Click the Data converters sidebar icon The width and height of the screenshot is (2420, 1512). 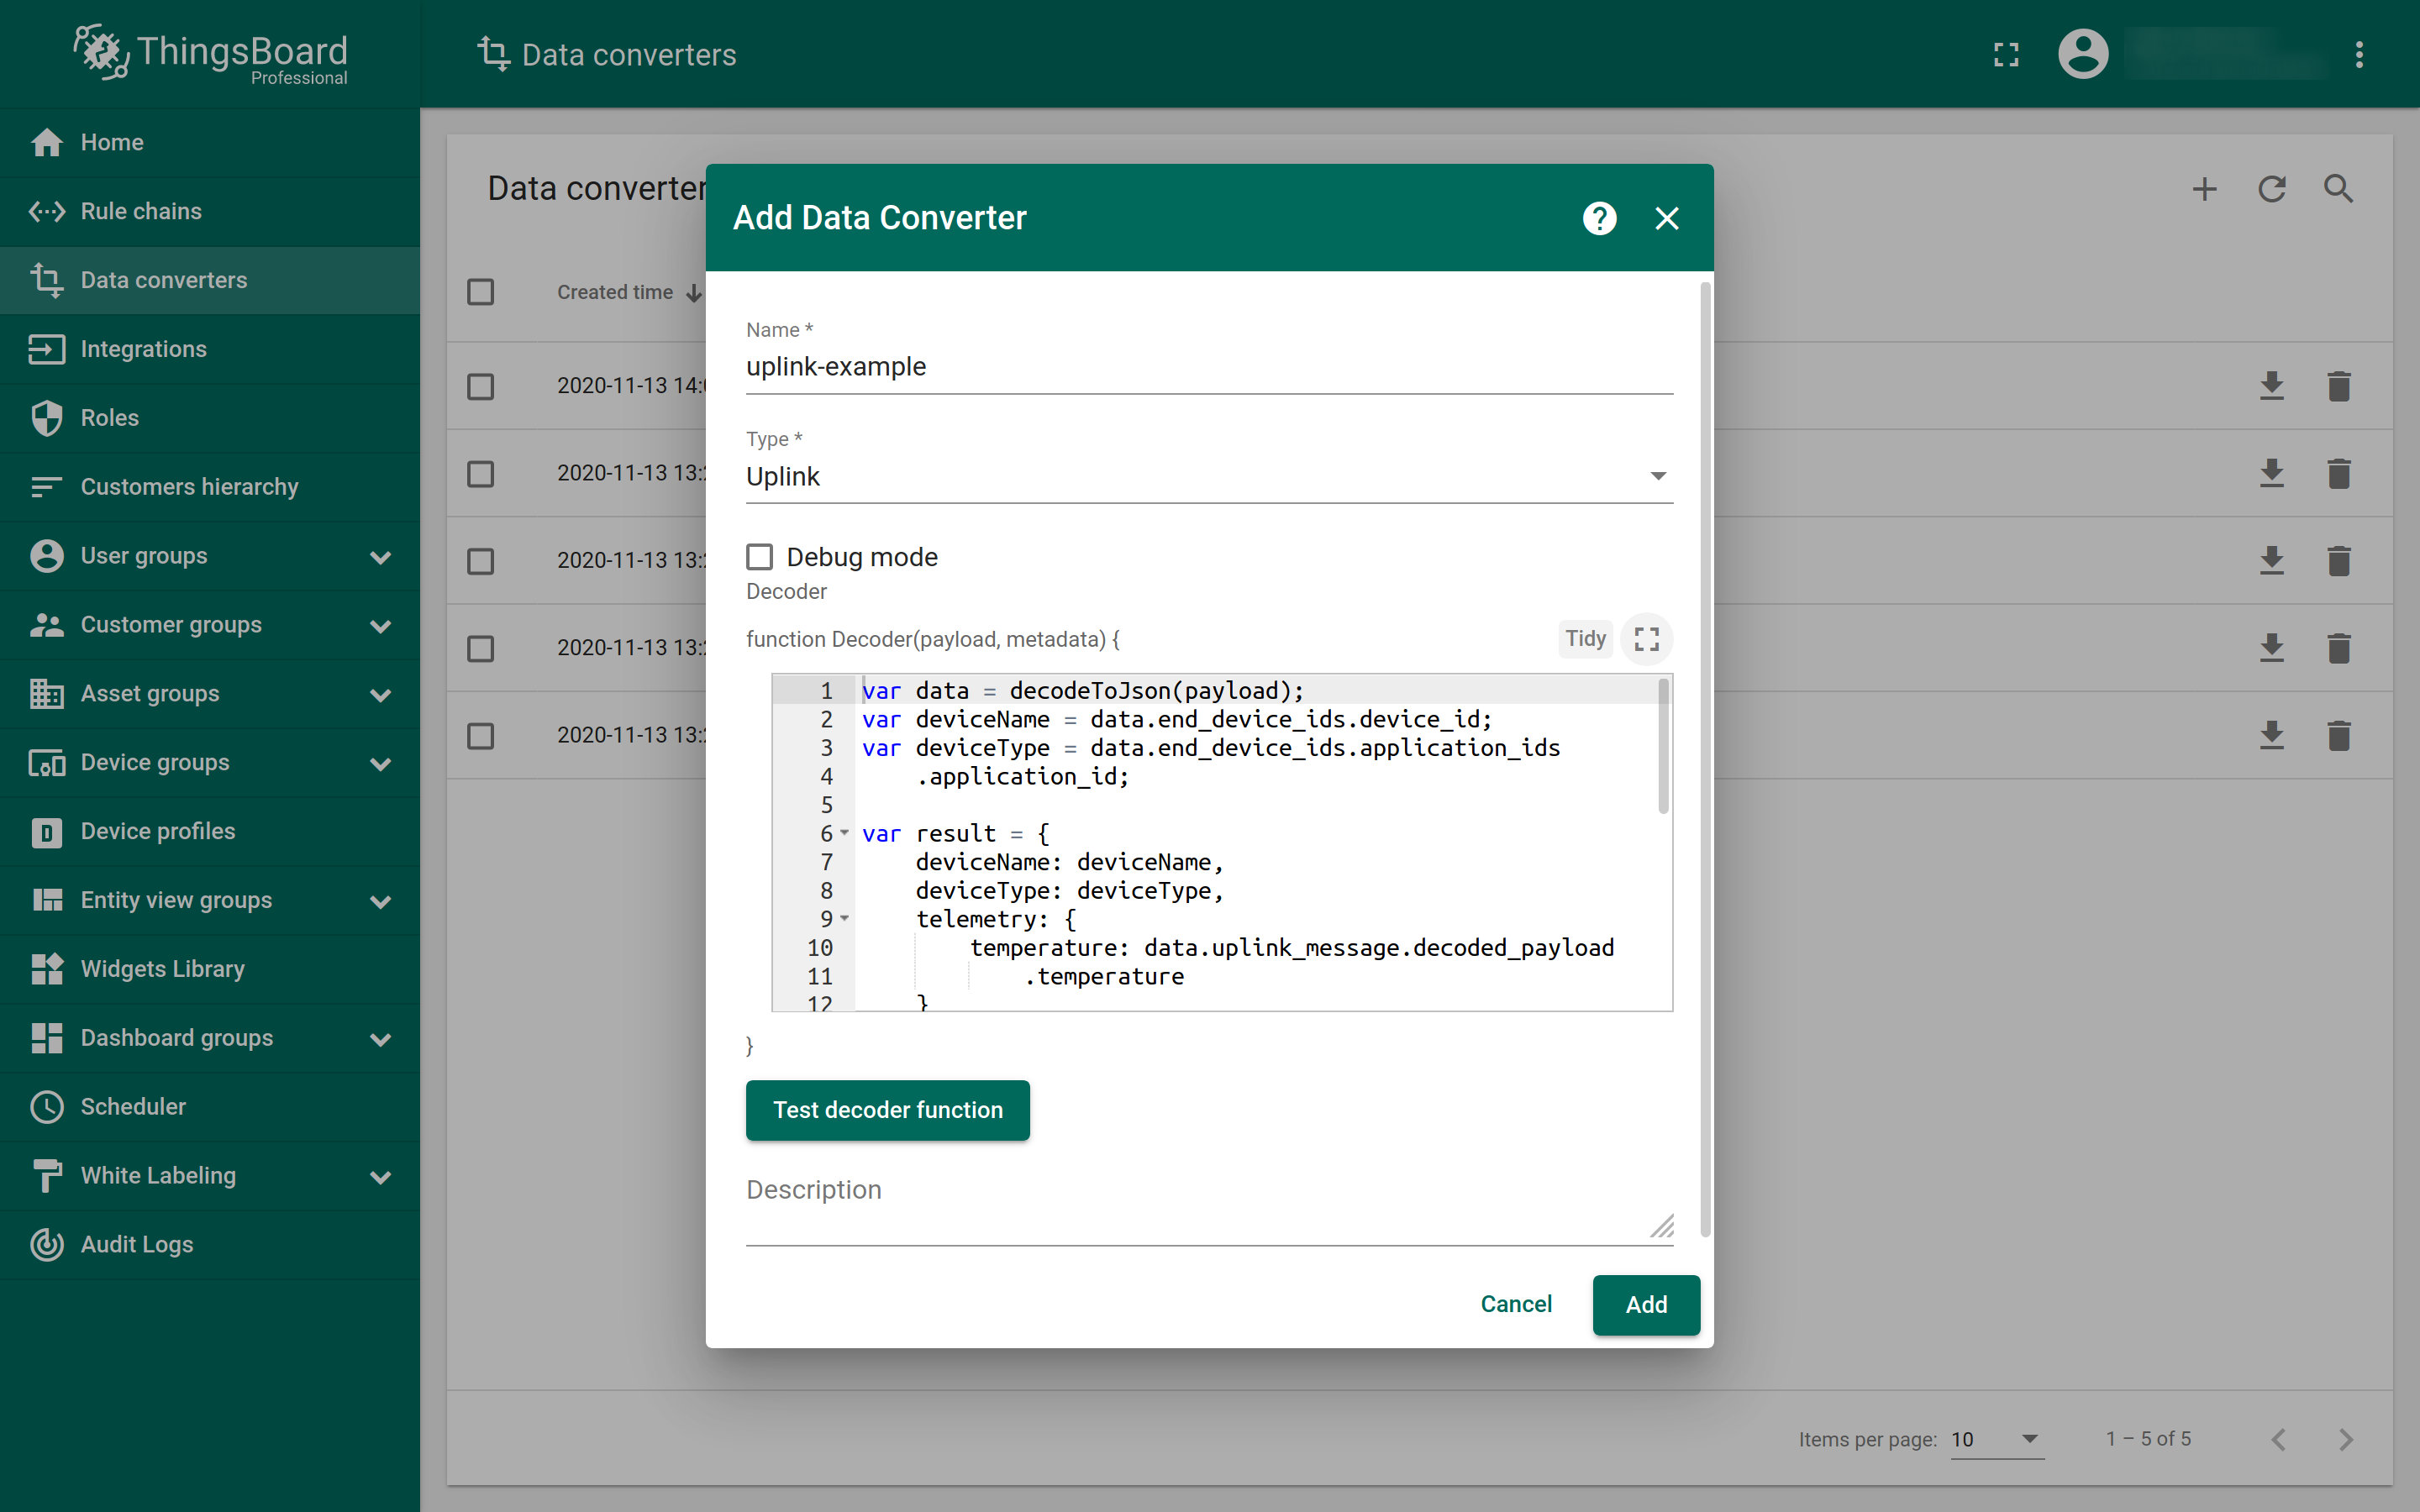click(x=47, y=279)
